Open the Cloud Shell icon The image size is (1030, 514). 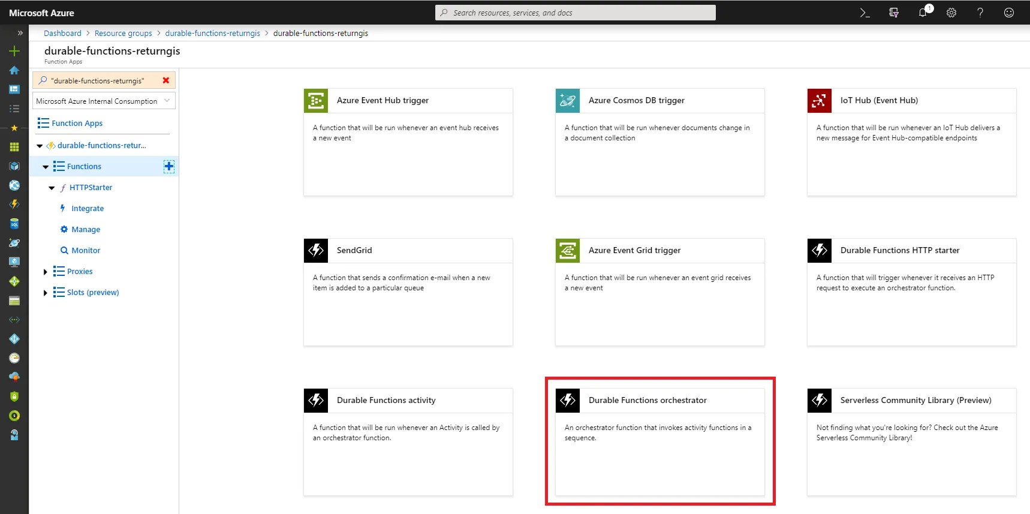point(865,13)
